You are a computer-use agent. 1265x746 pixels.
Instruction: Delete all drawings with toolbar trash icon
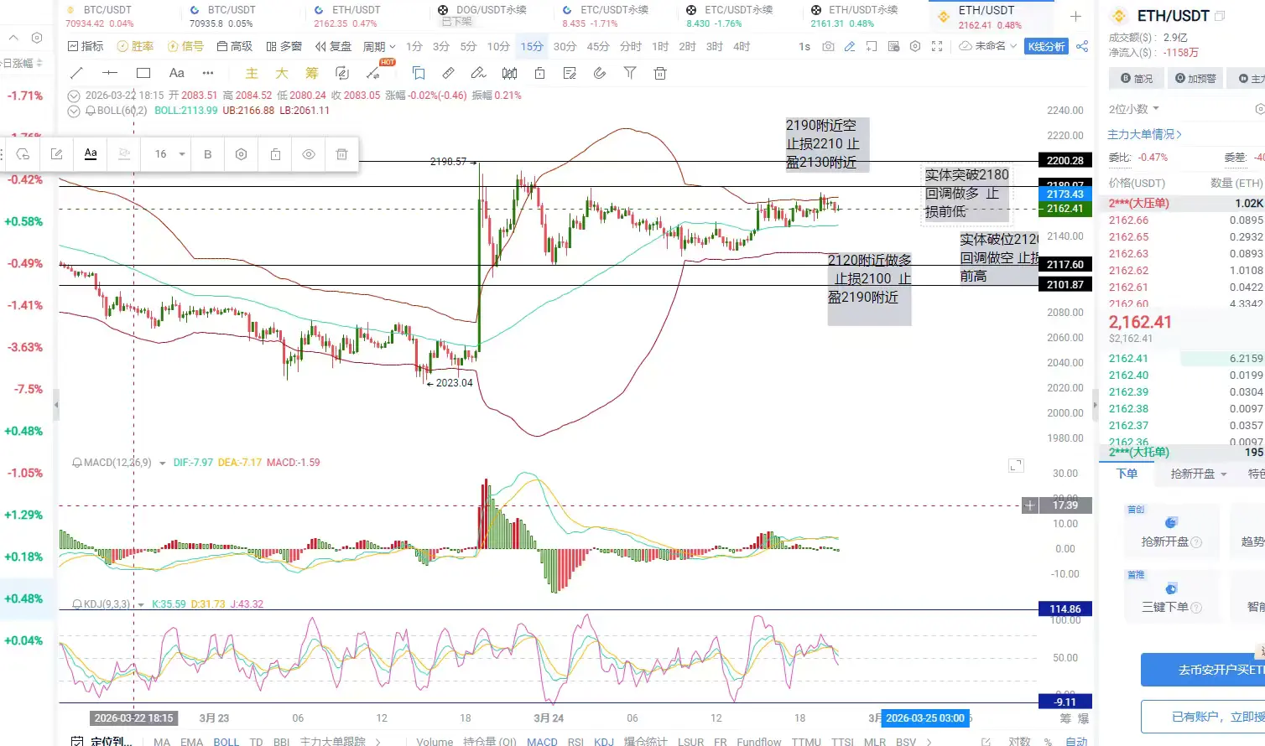(660, 73)
